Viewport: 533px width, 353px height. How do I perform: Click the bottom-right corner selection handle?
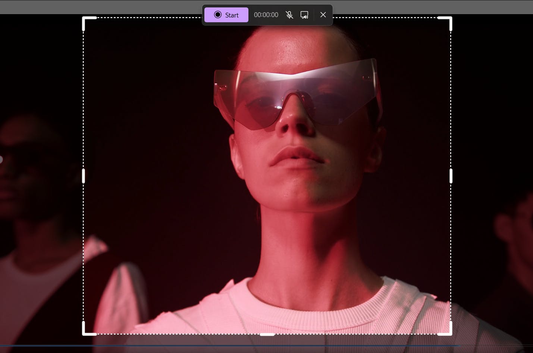click(445, 329)
